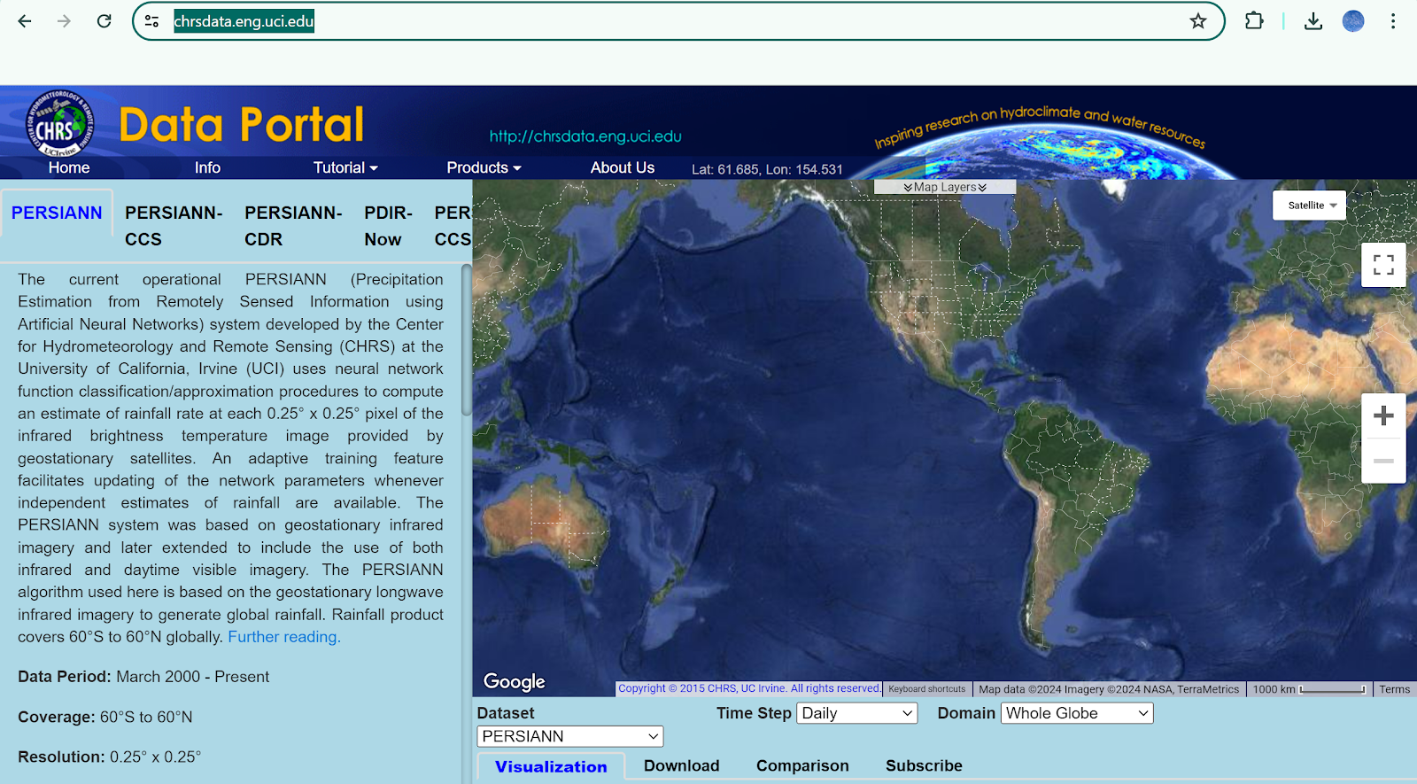Click the chrsdata.eng.uci.edu header link

pyautogui.click(x=585, y=136)
